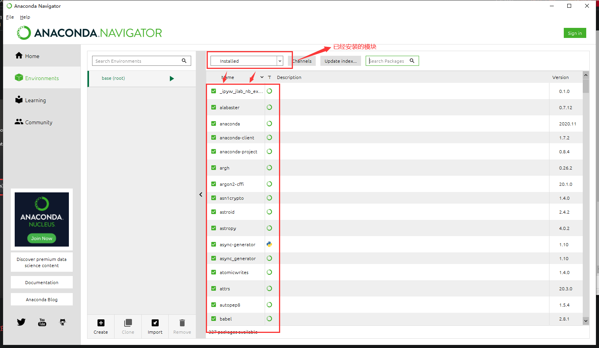Viewport: 599px width, 348px height.
Task: Toggle the atomicwrites checkbox
Action: 214,272
